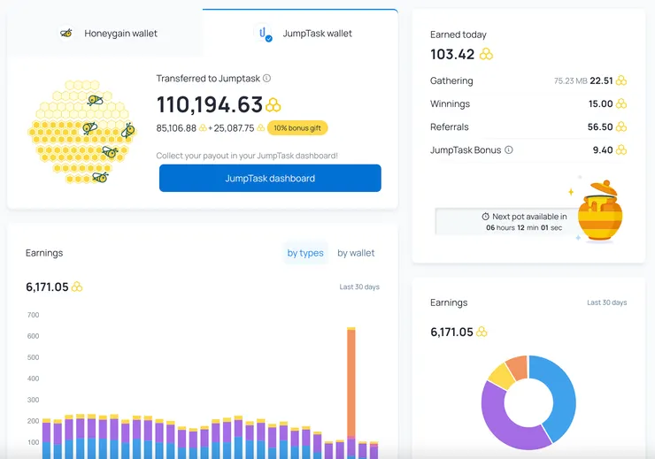This screenshot has height=459, width=655.
Task: Click the Honeygain bee wallet icon
Action: (x=66, y=33)
